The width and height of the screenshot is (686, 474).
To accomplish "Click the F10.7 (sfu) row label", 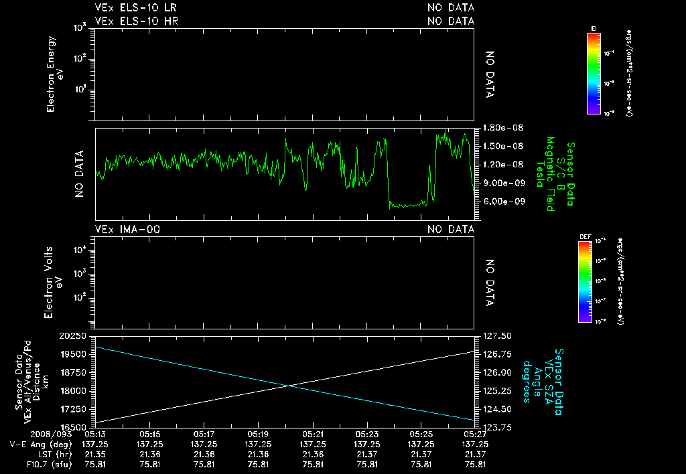I will [49, 465].
